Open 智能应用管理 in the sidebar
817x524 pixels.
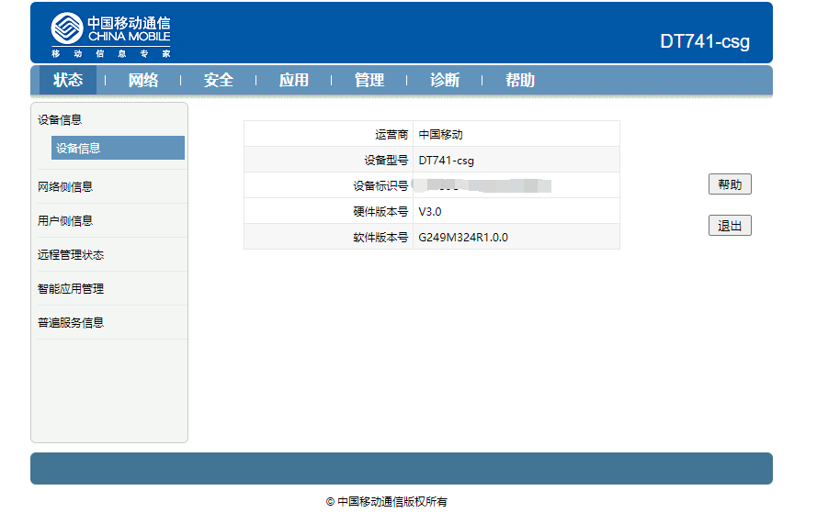click(71, 288)
